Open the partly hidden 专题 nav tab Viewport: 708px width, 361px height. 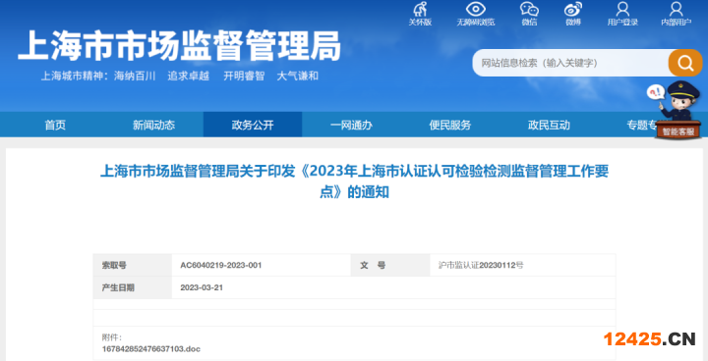pos(641,125)
